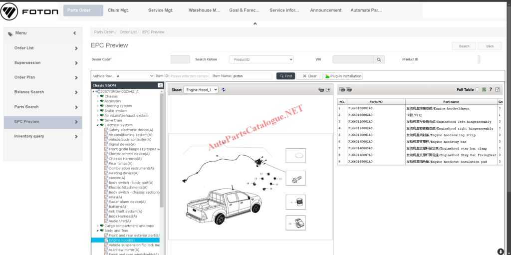Screen dimensions: 511x255
Task: Collapse the Electrical System tree node
Action: pyautogui.click(x=98, y=125)
